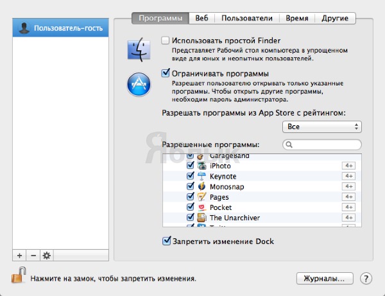Click the Monosnap row label
Image resolution: width=385 pixels, height=296 pixels.
(227, 187)
